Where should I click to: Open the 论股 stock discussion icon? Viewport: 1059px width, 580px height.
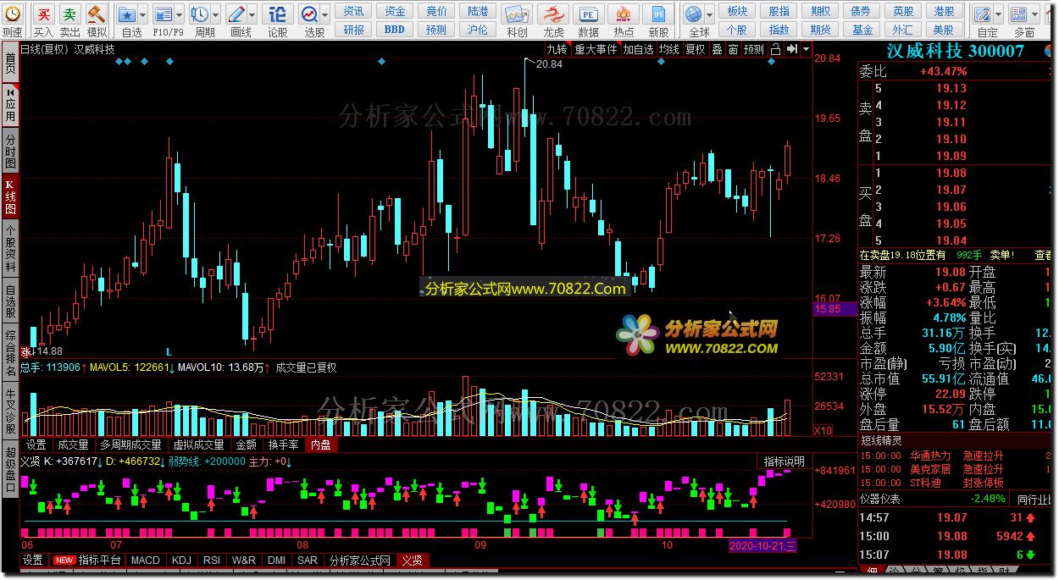pyautogui.click(x=277, y=14)
